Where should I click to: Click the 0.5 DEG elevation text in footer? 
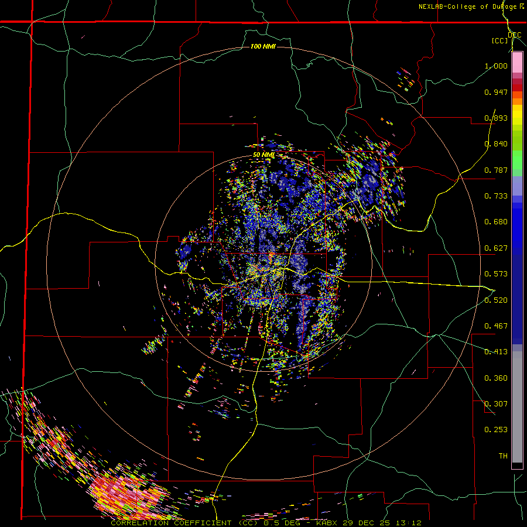pos(282,523)
